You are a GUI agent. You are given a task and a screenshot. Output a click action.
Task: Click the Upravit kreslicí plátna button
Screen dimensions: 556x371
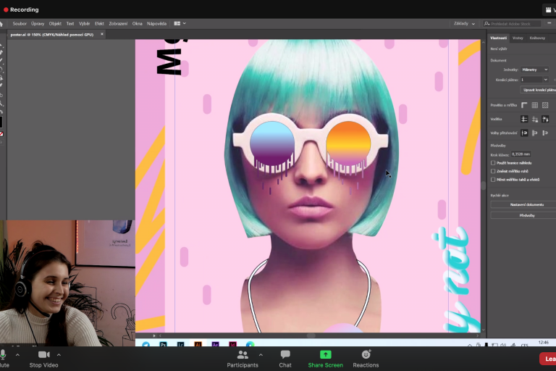pos(537,89)
